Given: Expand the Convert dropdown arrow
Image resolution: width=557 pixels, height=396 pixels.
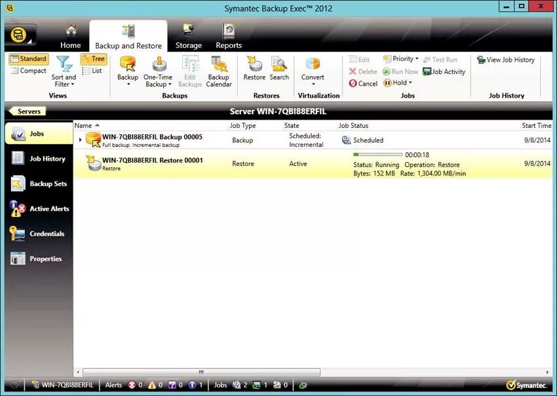Looking at the screenshot, I should pos(313,84).
